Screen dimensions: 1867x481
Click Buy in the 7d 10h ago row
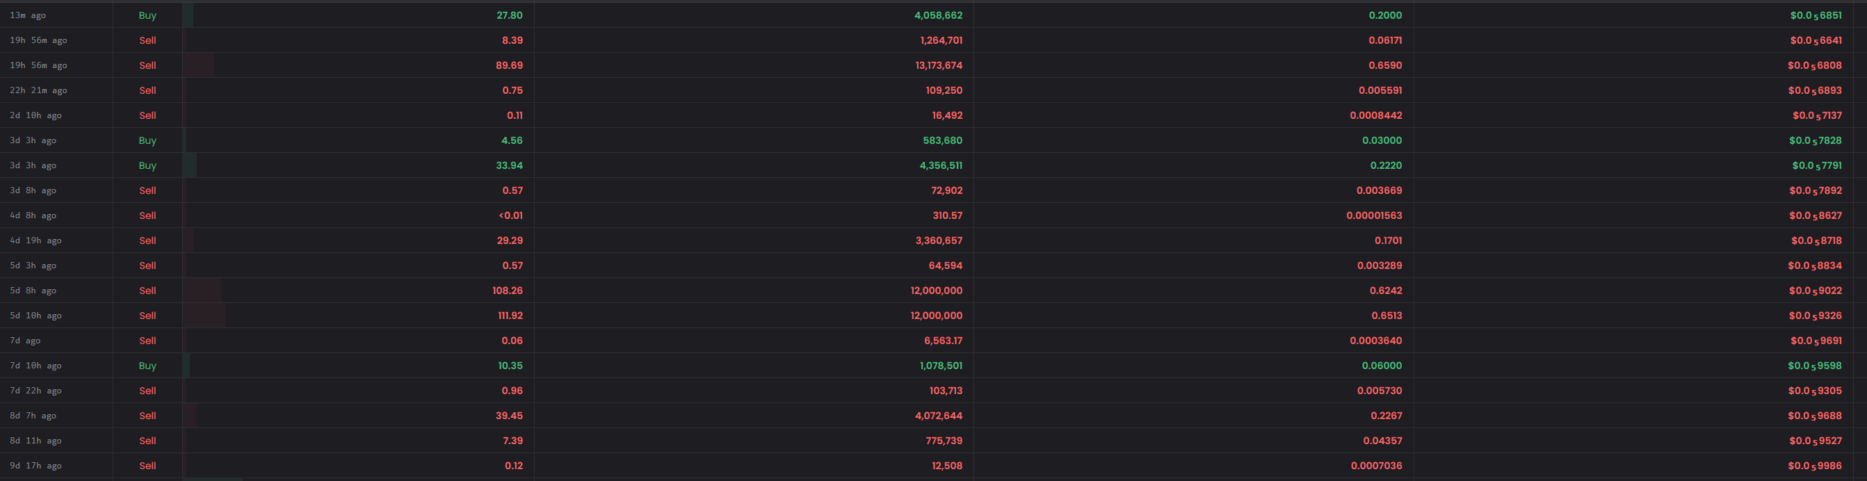147,366
